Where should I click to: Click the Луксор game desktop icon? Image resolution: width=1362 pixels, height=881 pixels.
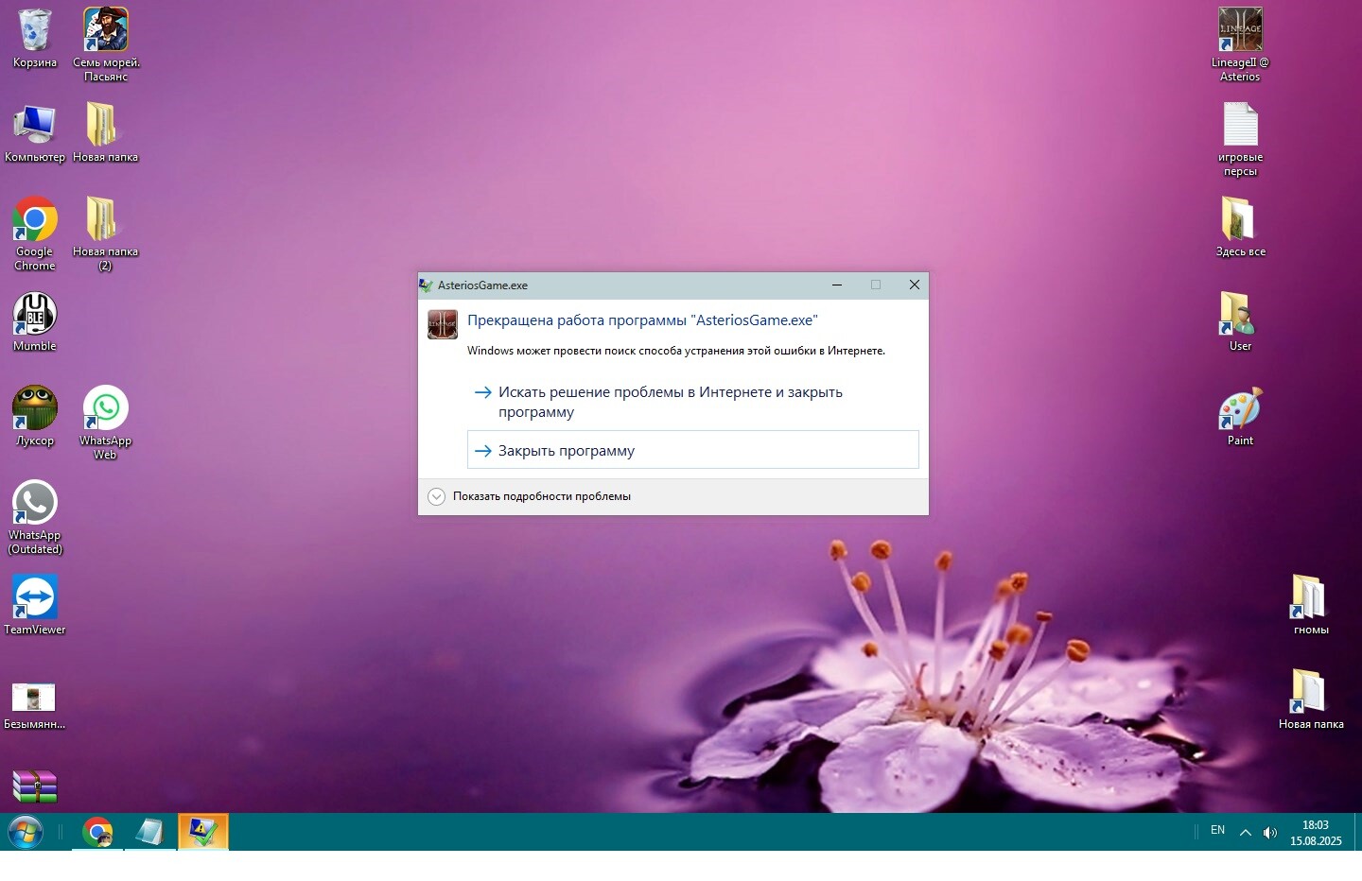[x=35, y=409]
